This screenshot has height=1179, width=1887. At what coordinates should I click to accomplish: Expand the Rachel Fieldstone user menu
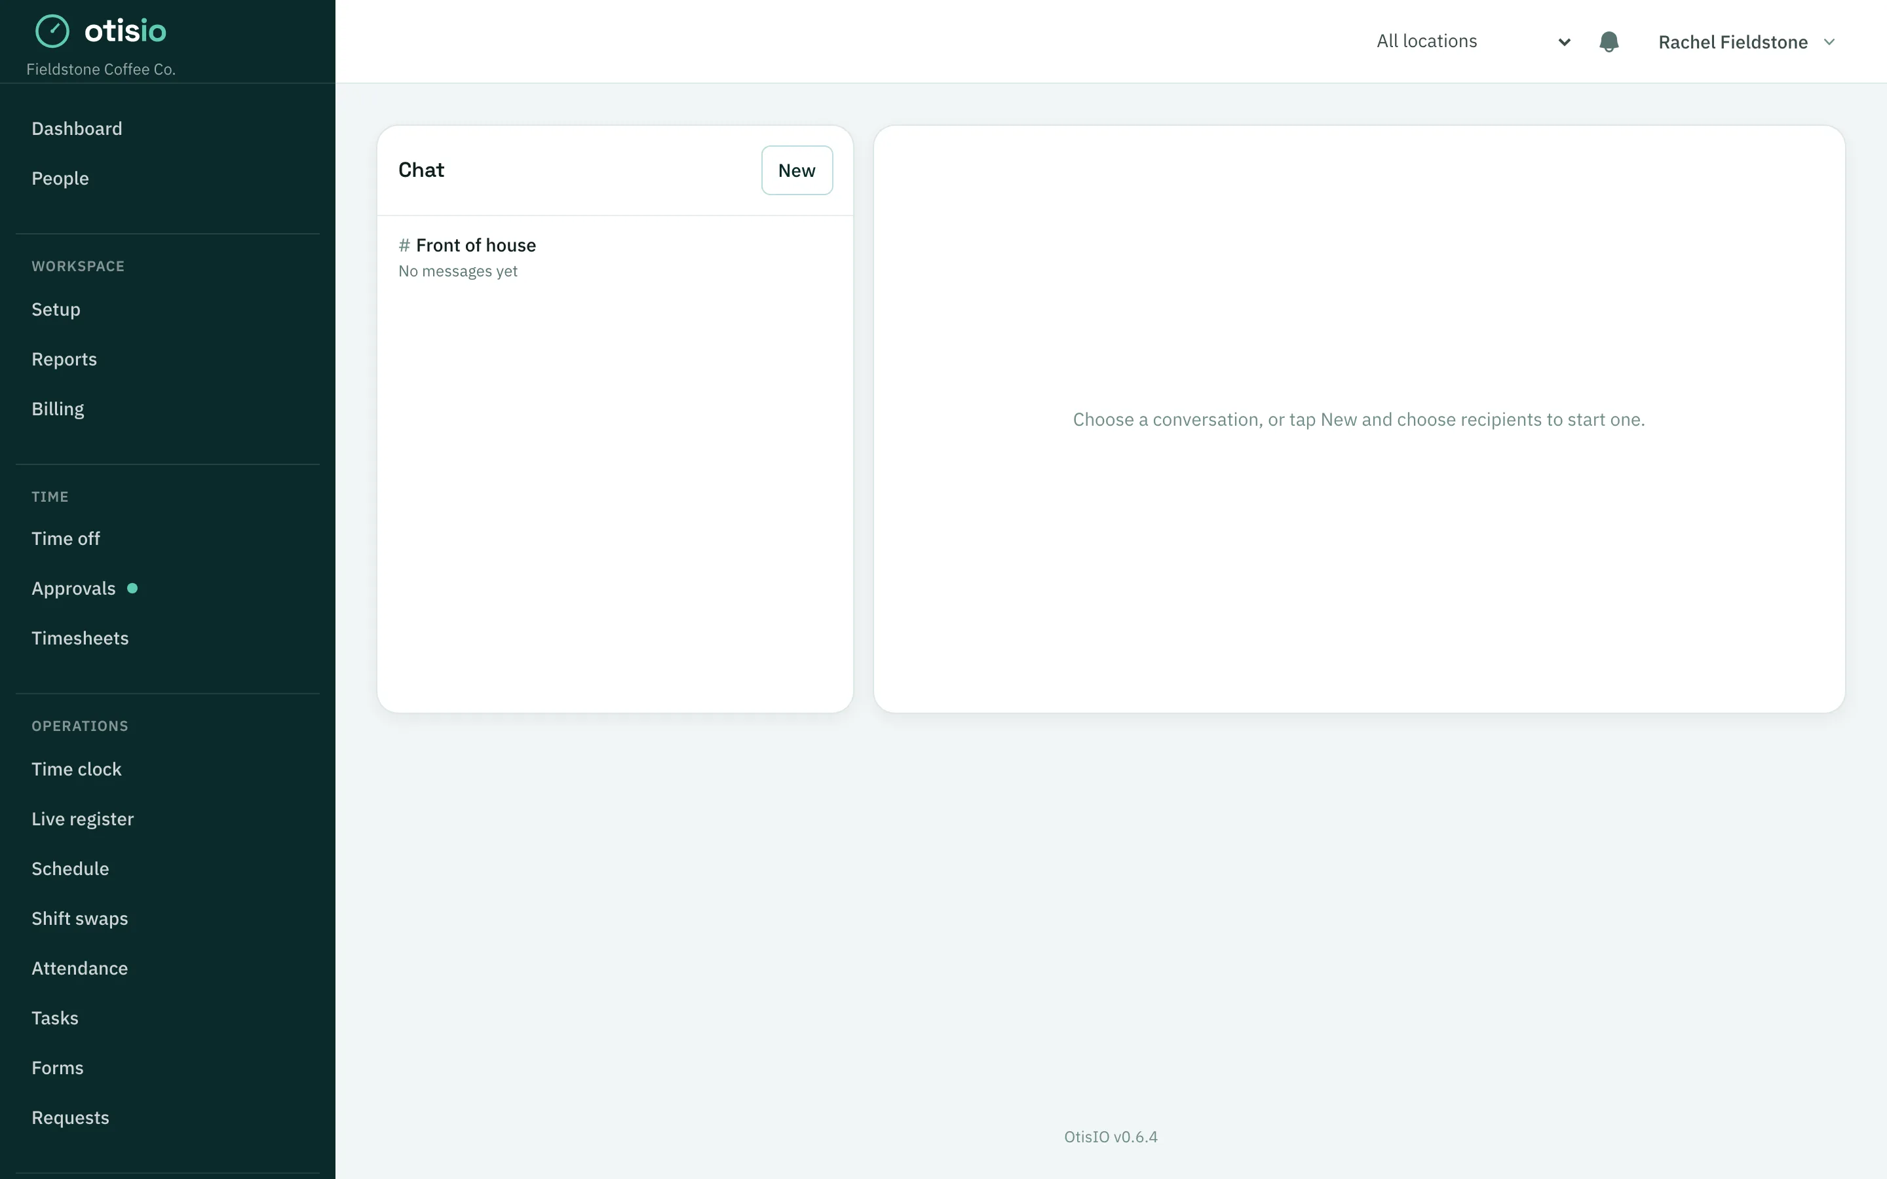(1747, 42)
